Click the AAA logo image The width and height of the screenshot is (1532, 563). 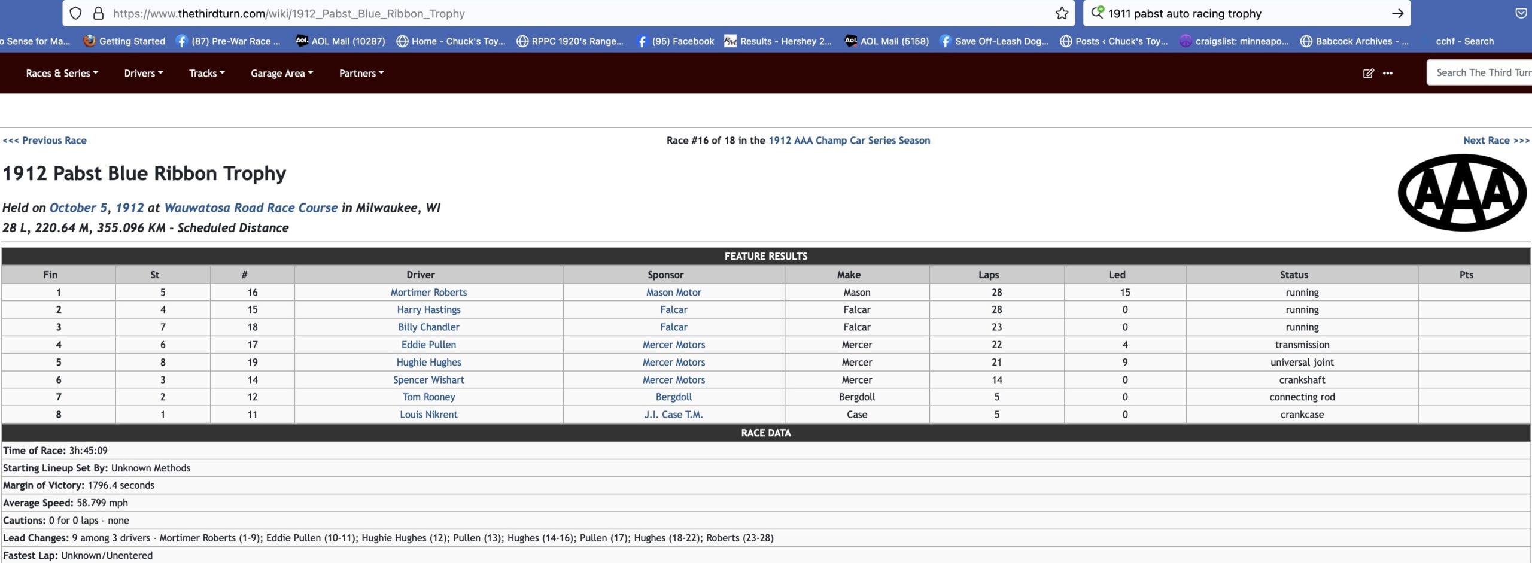tap(1462, 193)
